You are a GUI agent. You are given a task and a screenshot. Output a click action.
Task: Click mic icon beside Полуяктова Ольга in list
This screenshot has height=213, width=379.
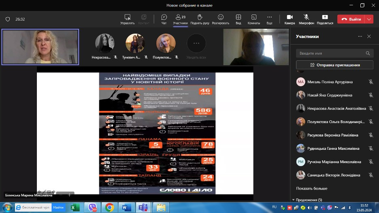click(371, 121)
